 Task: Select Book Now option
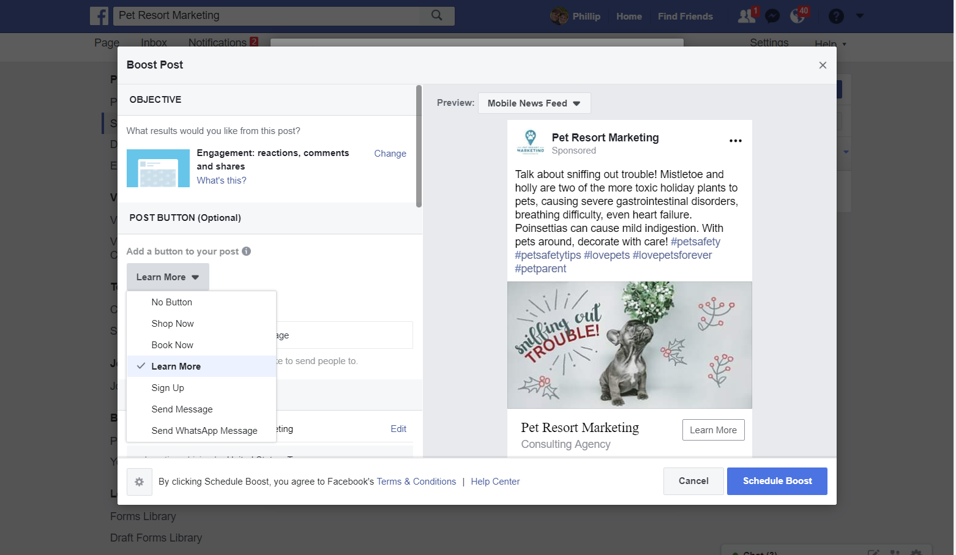[201, 345]
